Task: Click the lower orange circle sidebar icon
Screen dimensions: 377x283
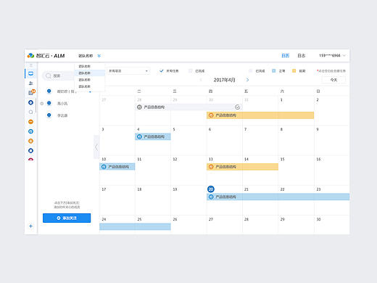Action: tap(30, 141)
